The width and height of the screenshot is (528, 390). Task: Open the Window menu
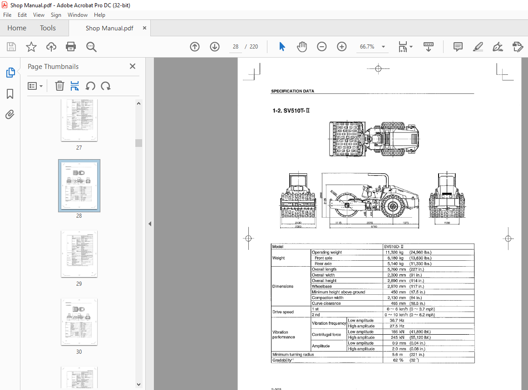[x=78, y=15]
